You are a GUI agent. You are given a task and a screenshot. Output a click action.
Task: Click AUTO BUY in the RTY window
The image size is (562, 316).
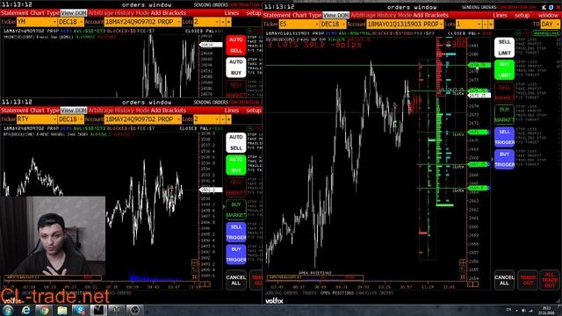click(x=236, y=165)
